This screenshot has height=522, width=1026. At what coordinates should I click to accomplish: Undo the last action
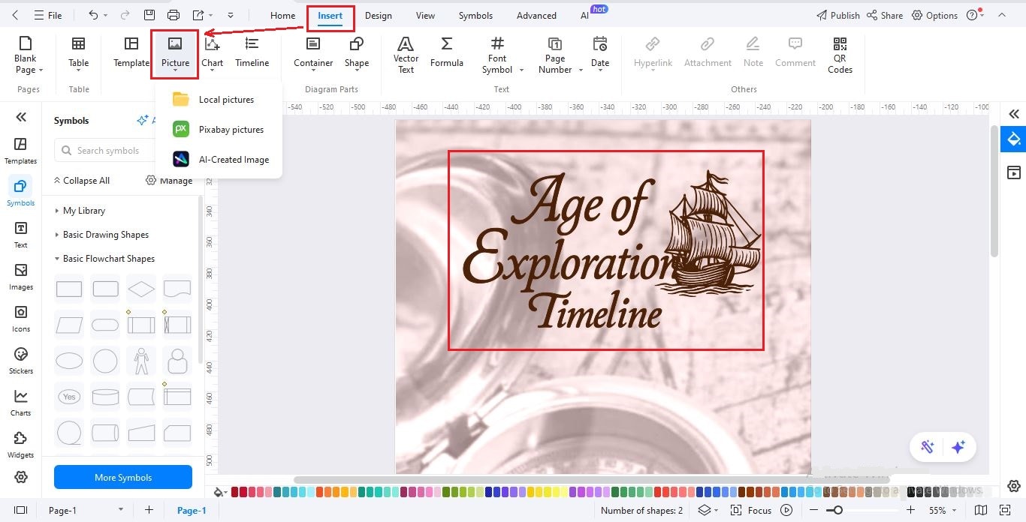point(93,15)
